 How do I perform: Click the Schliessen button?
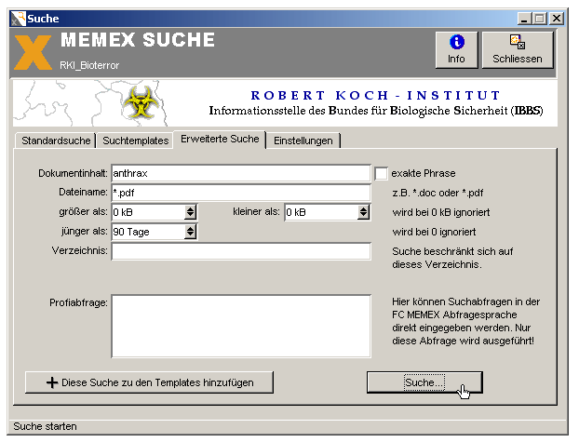[518, 50]
